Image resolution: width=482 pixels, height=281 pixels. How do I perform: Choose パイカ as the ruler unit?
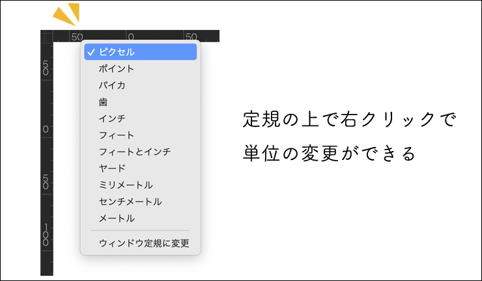pos(112,85)
